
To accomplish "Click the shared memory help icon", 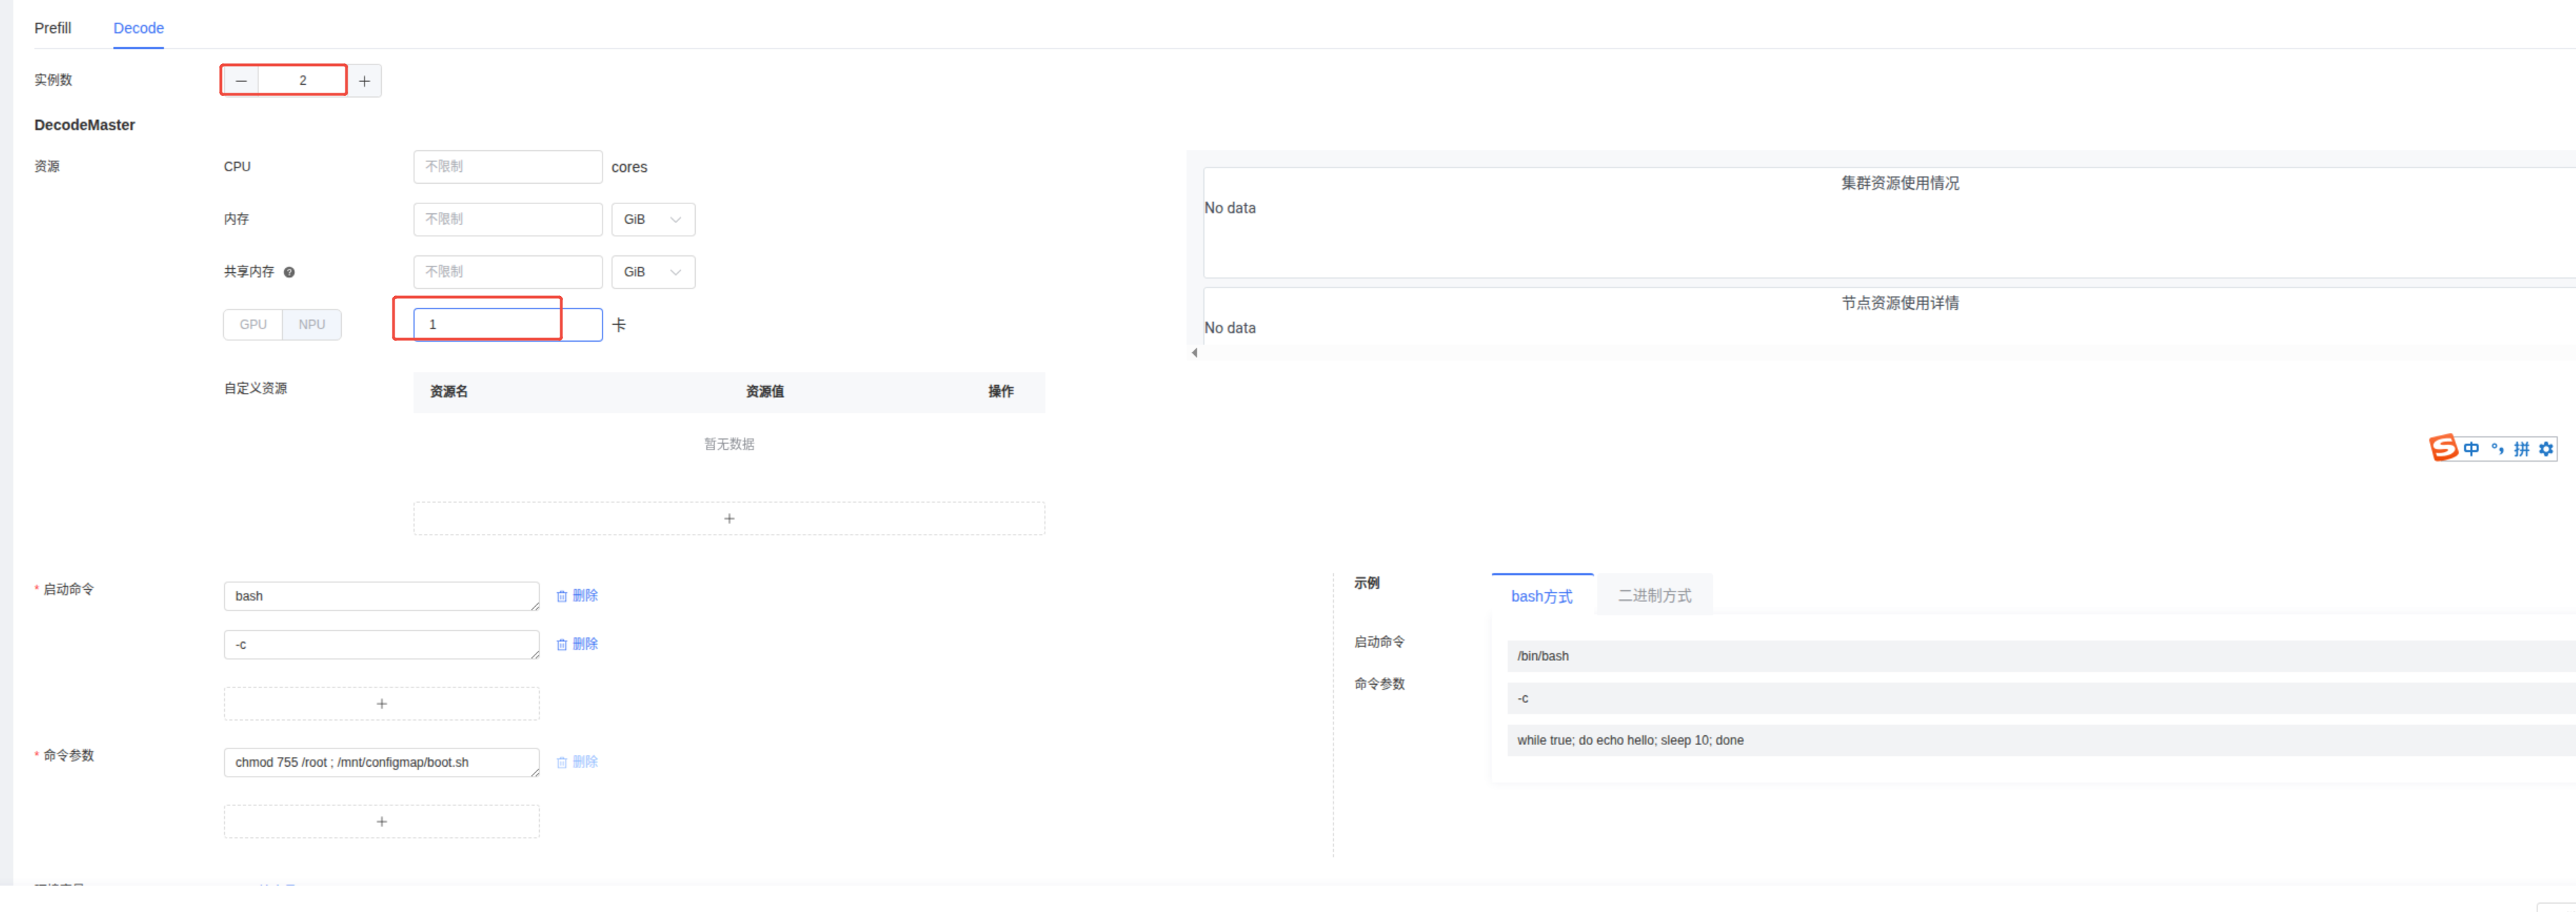I will pos(289,271).
